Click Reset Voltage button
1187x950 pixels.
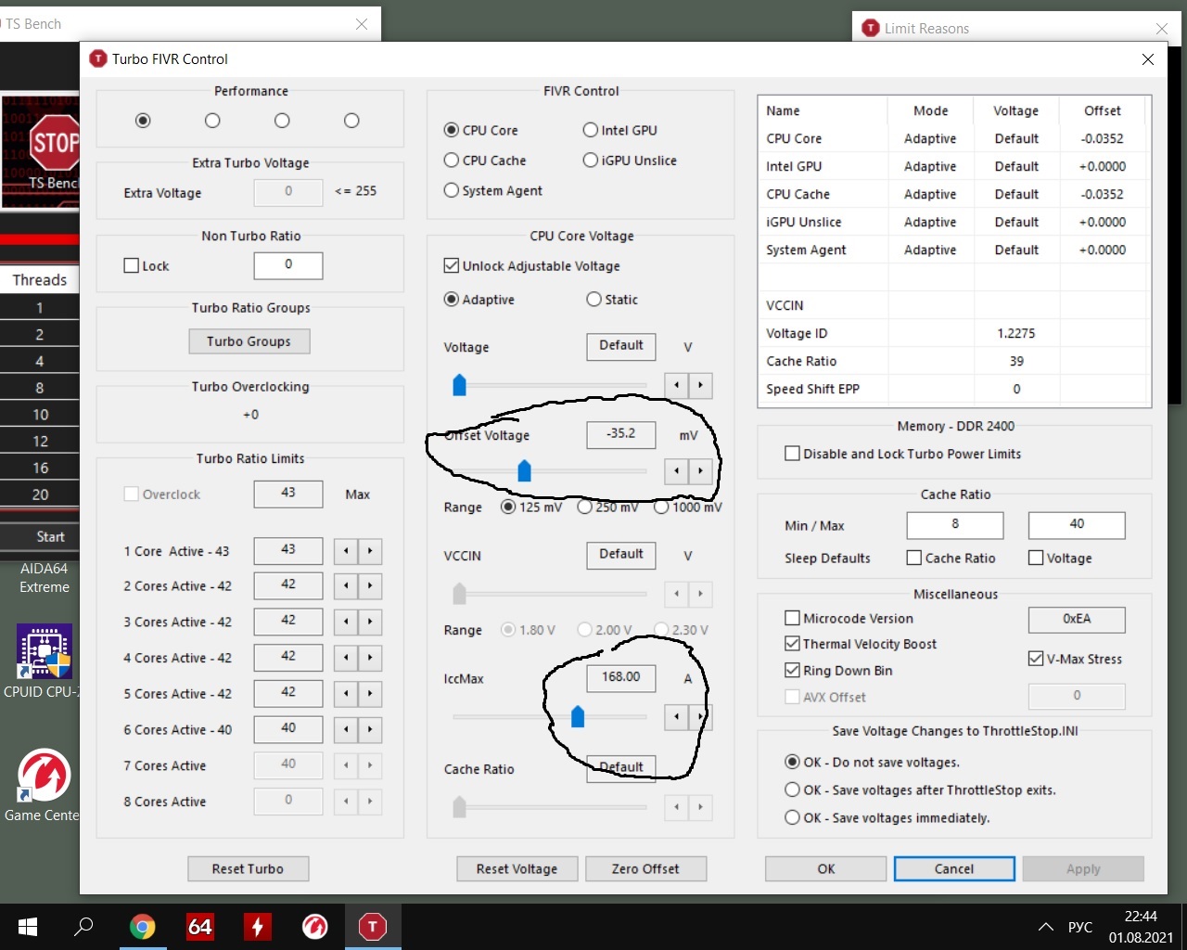(517, 868)
